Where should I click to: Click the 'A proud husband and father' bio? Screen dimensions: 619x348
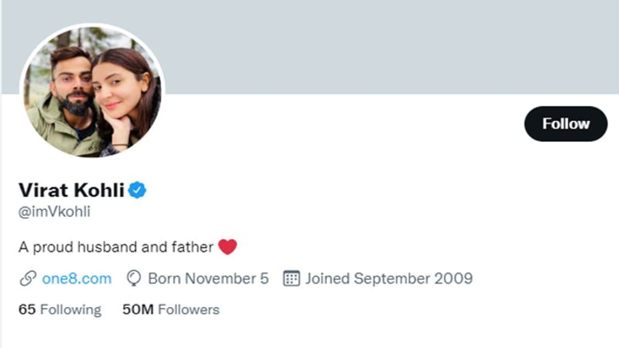pos(116,247)
